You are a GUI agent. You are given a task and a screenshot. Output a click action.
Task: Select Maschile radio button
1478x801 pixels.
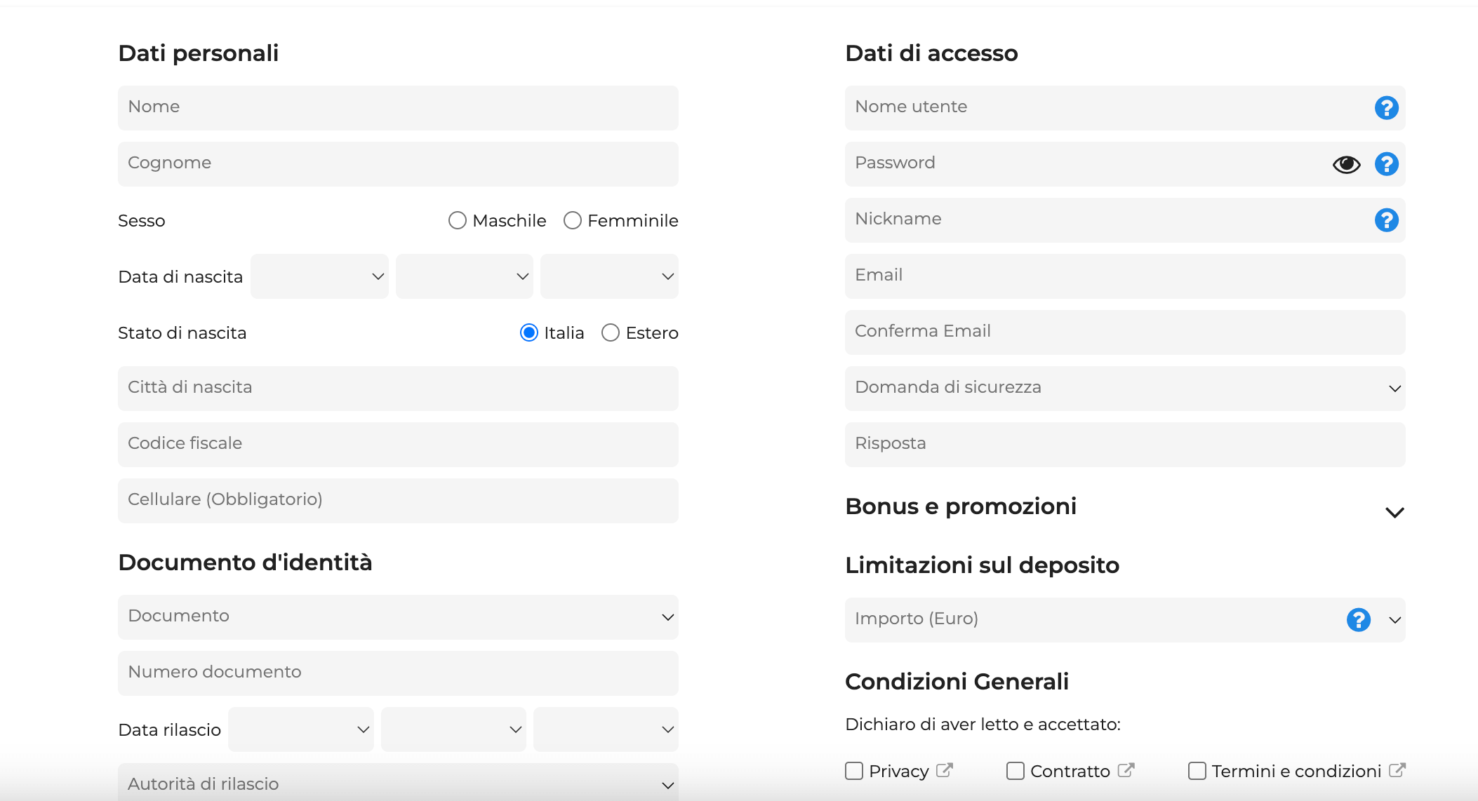(457, 220)
